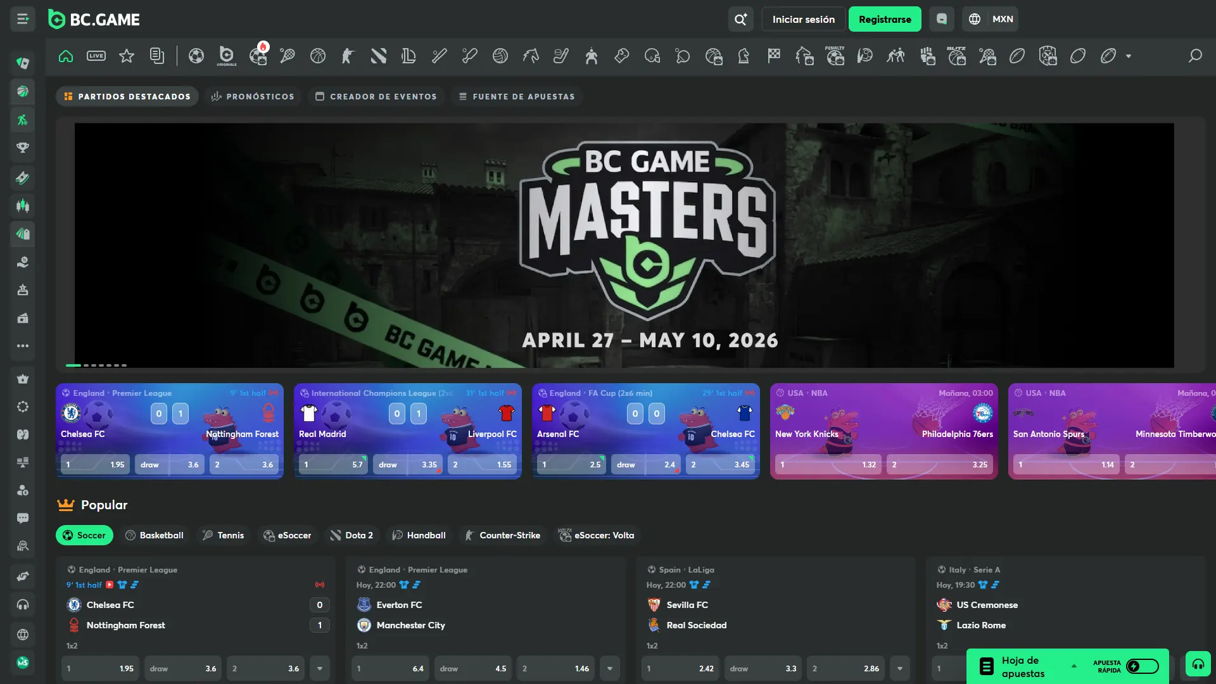Open the Creador de Eventos tab
1216x684 pixels.
376,97
